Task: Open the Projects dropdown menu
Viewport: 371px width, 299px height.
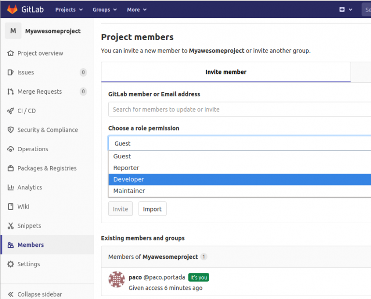Action: [x=69, y=10]
